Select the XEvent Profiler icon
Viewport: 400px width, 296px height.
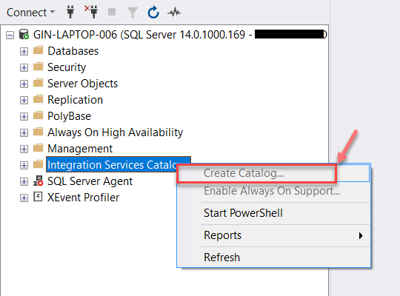click(38, 197)
